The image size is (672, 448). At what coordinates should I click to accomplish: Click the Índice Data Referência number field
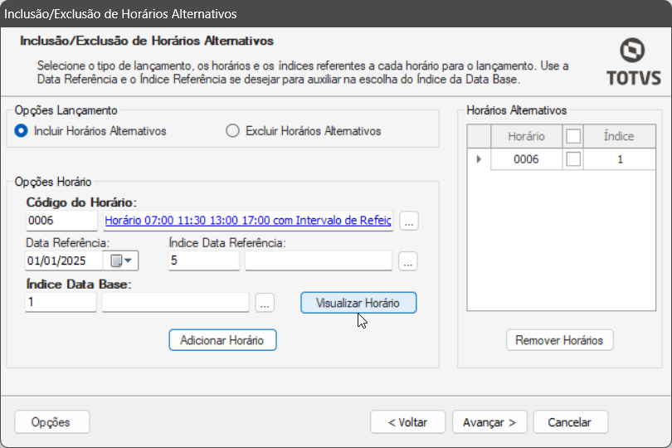click(x=204, y=261)
